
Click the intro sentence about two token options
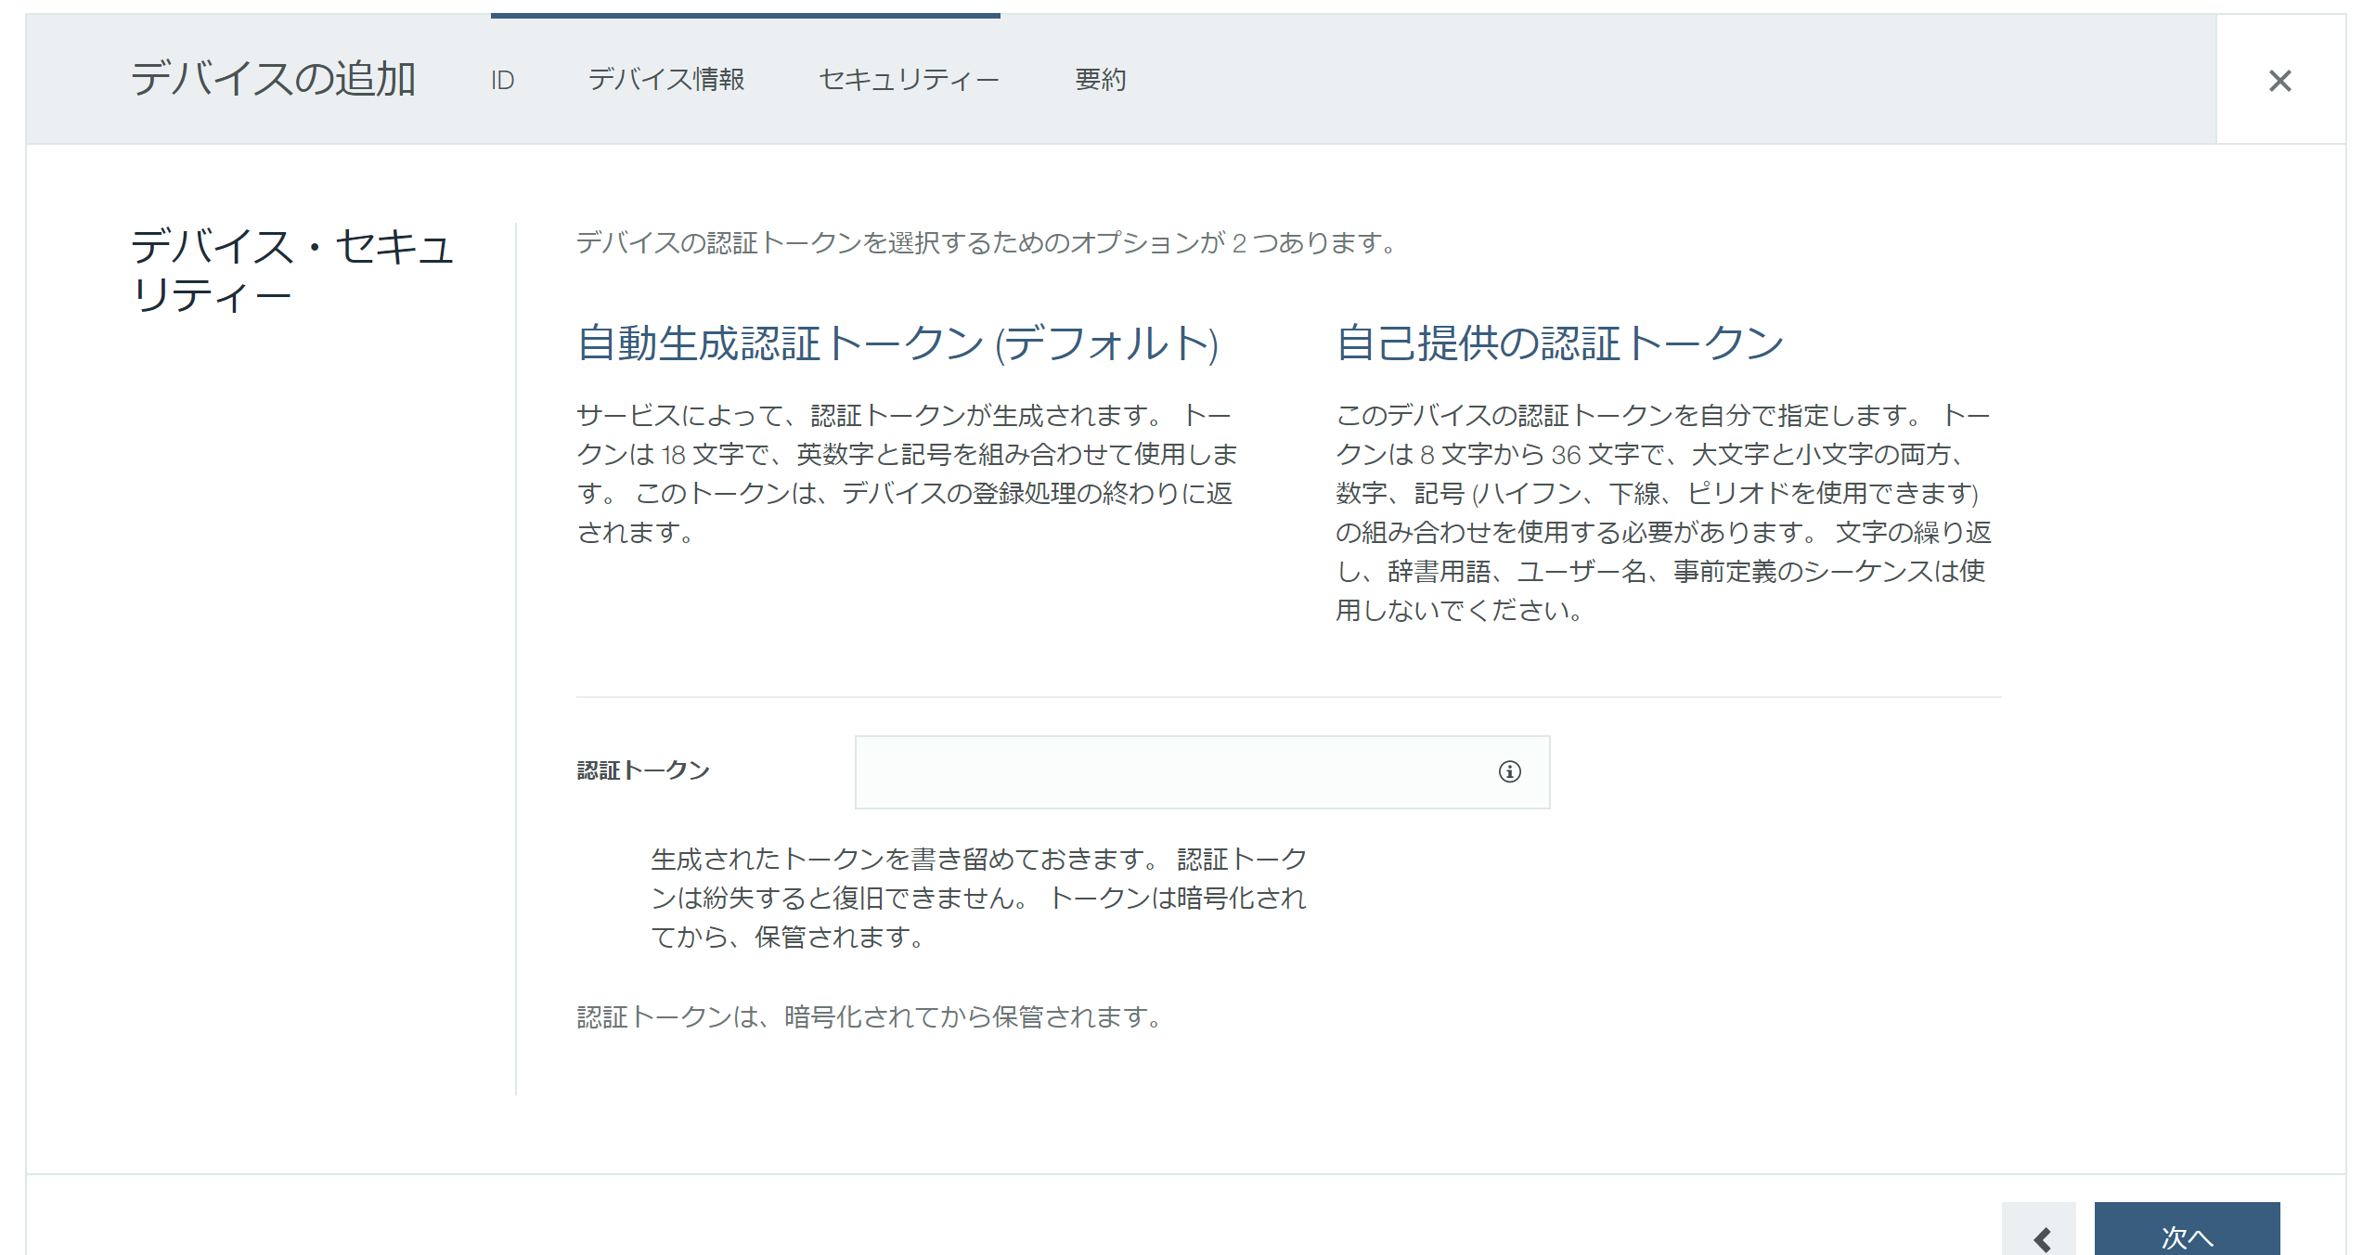tap(986, 243)
